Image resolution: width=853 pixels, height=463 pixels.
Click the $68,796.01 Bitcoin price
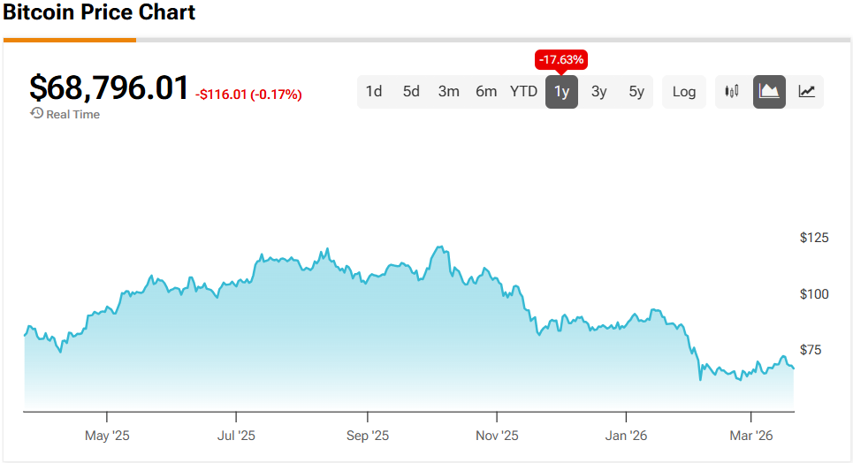coord(109,89)
